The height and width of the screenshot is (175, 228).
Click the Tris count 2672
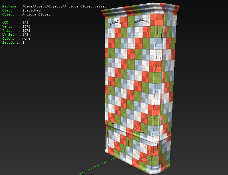(x=26, y=30)
